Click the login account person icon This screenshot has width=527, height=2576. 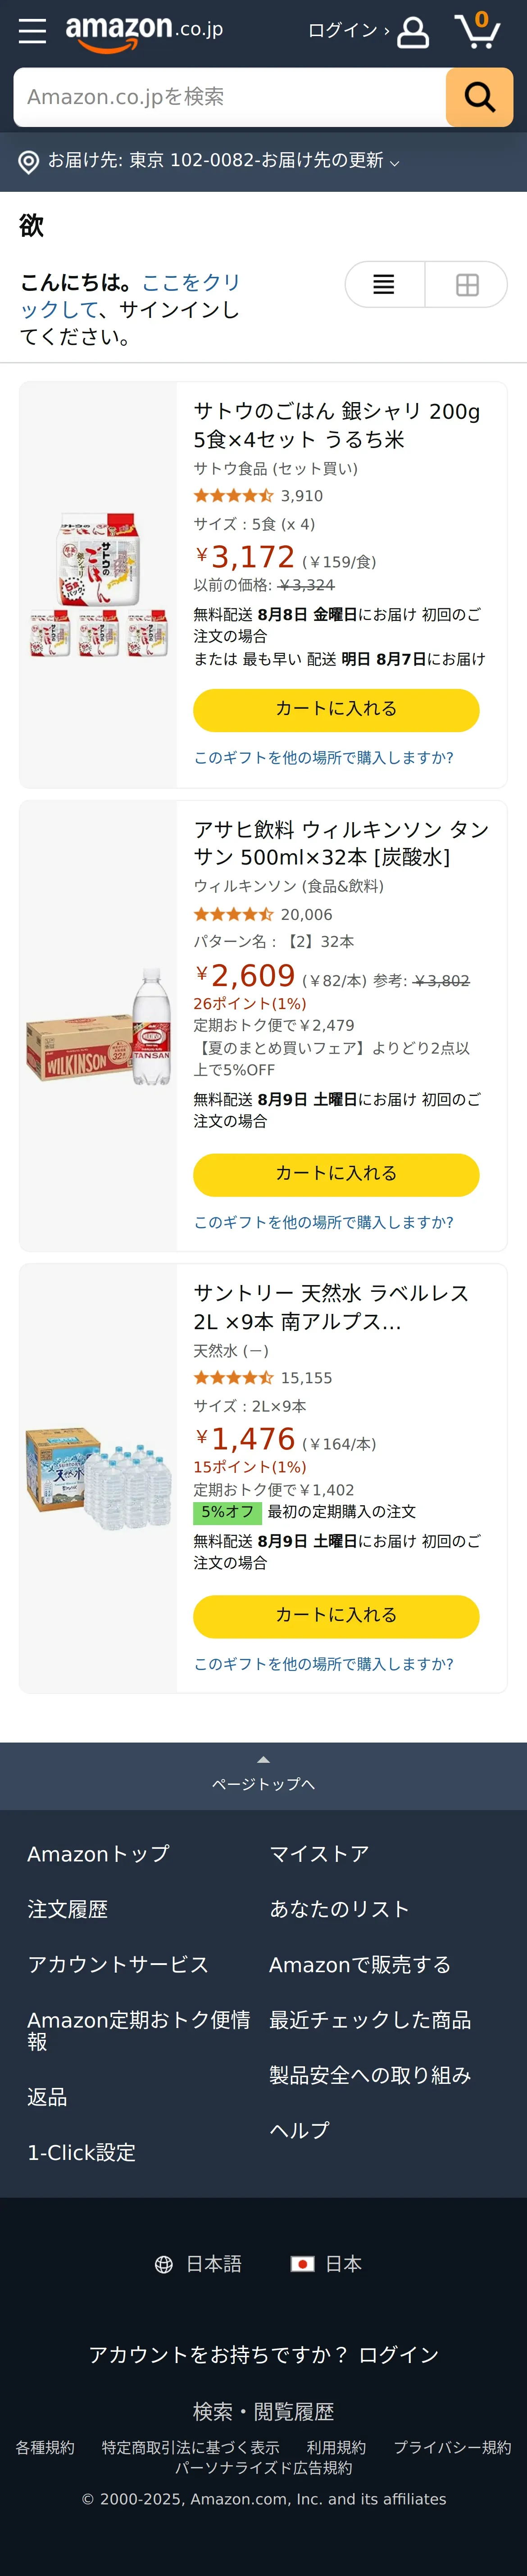(x=413, y=32)
